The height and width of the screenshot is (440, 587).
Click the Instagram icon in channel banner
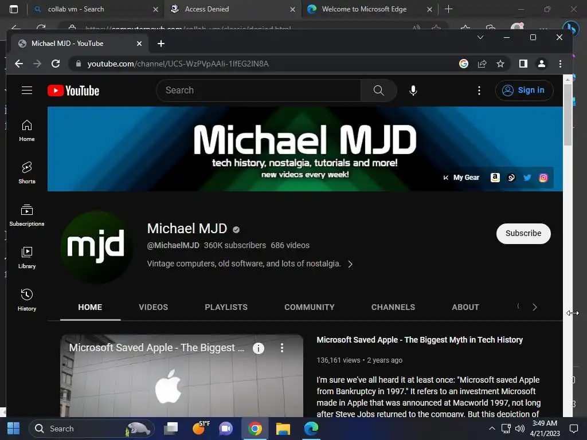click(x=543, y=178)
